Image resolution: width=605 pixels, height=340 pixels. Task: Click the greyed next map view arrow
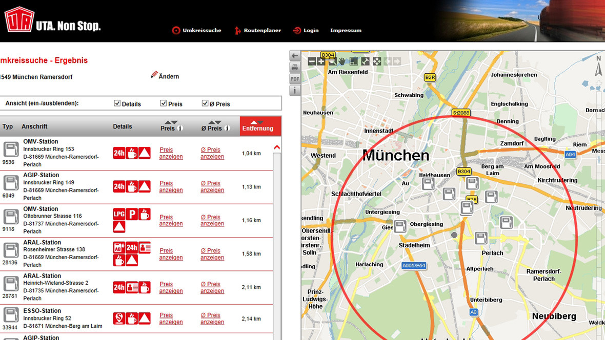[x=397, y=61]
